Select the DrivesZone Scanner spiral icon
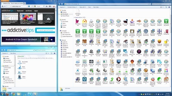172x96 pixels. coord(146,31)
